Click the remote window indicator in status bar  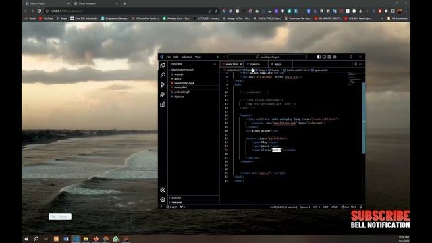[x=161, y=207]
